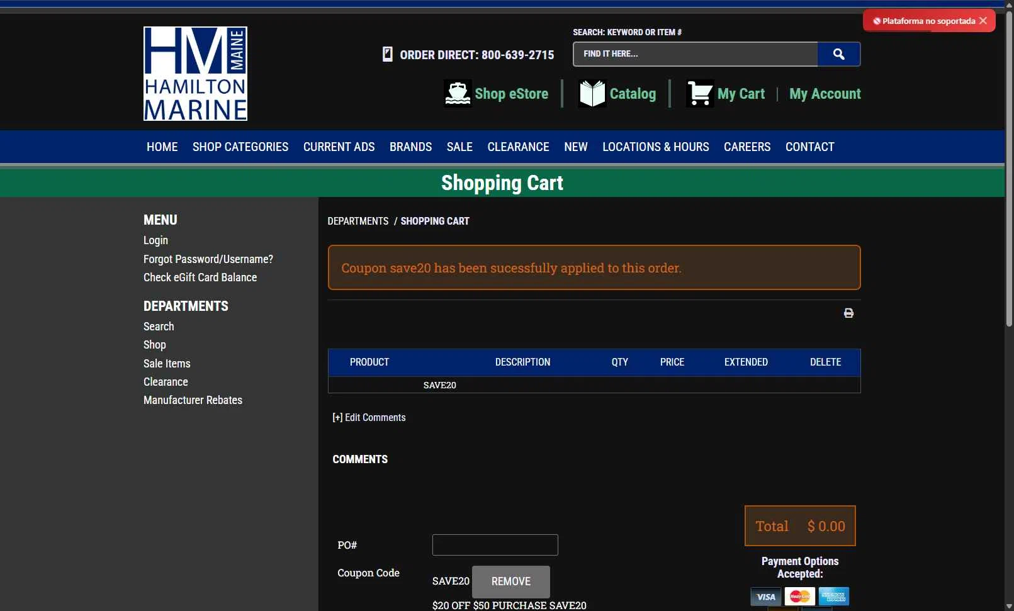Click the open book Catalog icon
Image resolution: width=1014 pixels, height=611 pixels.
592,94
